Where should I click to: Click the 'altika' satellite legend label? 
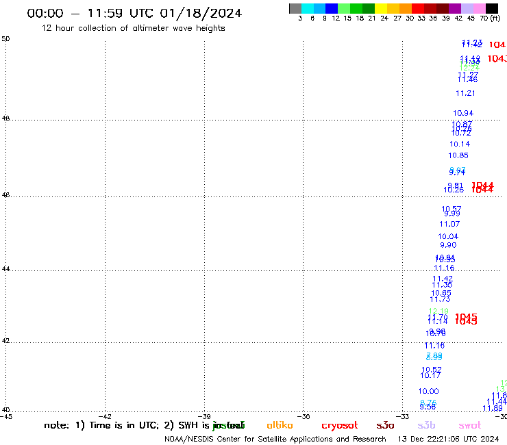[x=280, y=425]
